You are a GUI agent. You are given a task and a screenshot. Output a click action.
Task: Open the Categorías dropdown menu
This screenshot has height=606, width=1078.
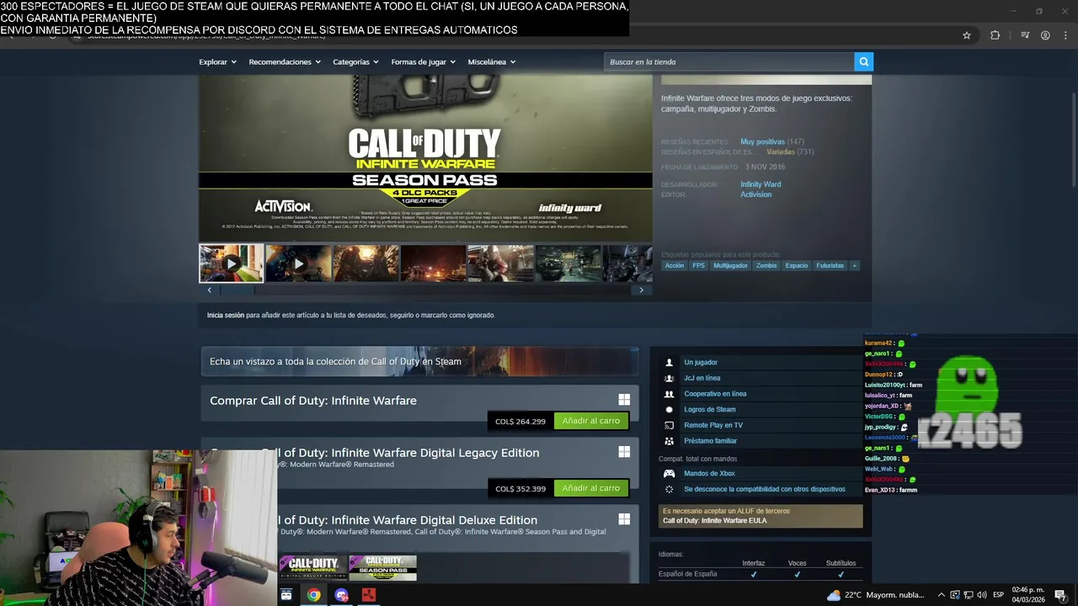point(355,61)
